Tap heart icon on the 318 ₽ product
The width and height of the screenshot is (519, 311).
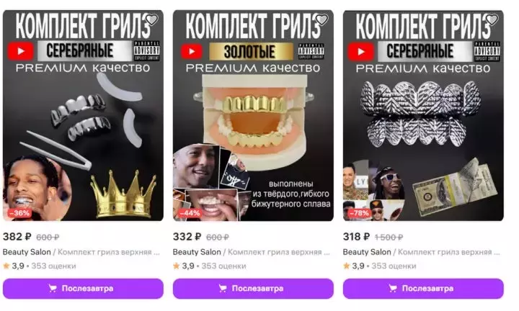pos(492,20)
